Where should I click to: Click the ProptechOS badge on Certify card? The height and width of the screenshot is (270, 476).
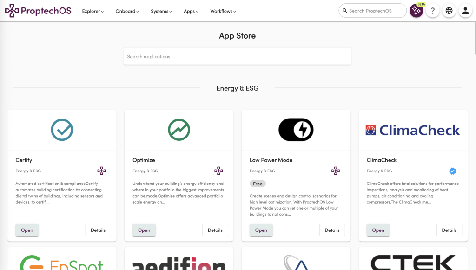[x=101, y=171]
